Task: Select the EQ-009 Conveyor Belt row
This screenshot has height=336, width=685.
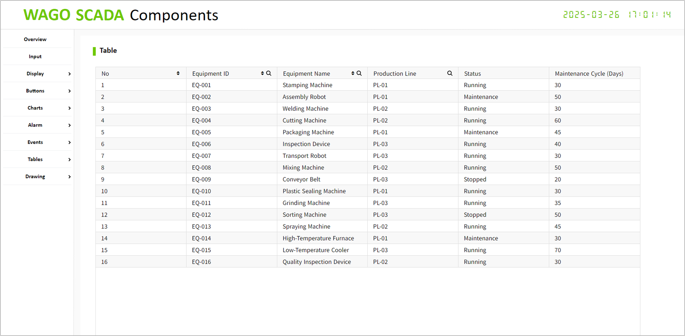Action: [x=301, y=179]
